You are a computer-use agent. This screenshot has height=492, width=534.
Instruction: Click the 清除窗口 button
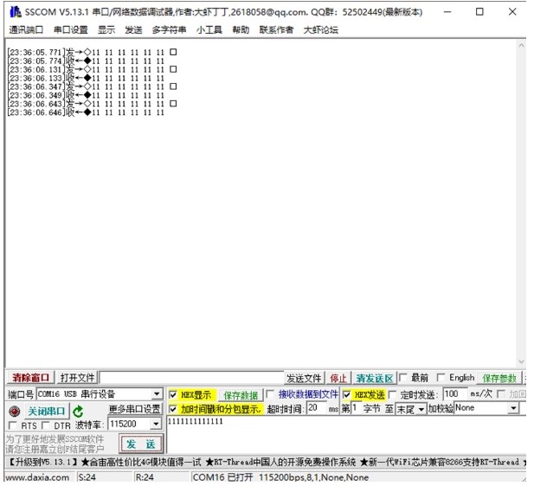click(30, 378)
